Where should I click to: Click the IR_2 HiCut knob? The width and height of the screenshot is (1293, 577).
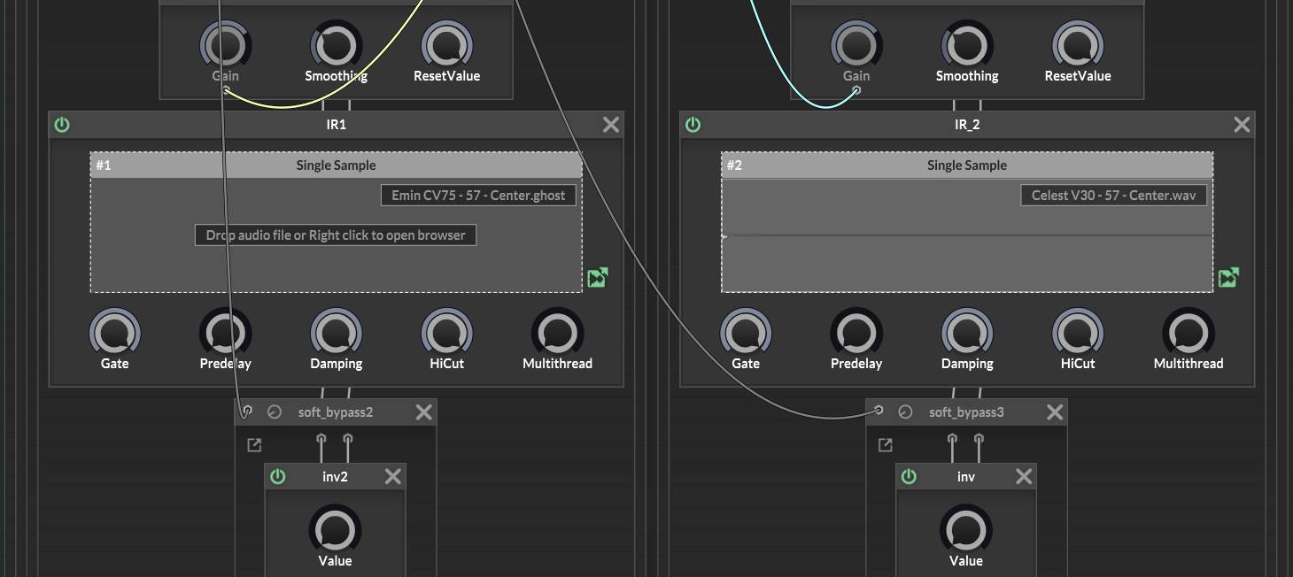pos(1077,334)
